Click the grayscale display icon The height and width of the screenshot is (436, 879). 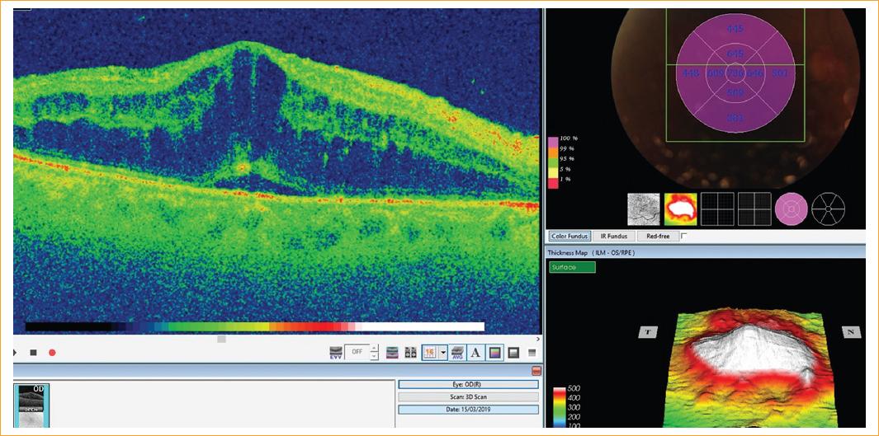coord(513,353)
